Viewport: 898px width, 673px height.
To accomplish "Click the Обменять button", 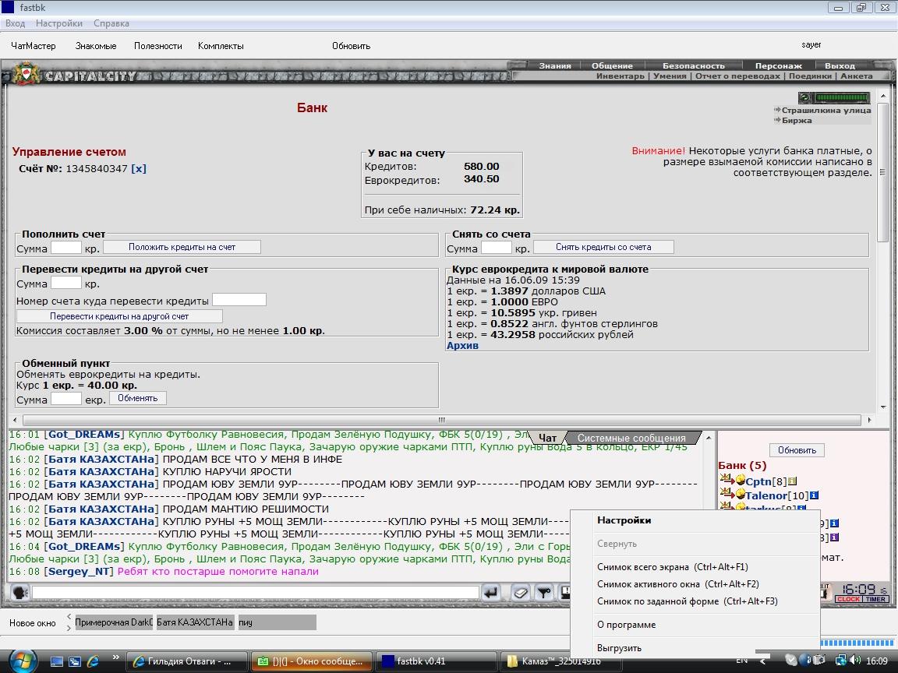I will [x=137, y=398].
